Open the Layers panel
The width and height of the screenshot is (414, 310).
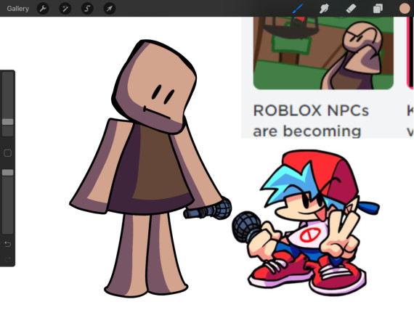coord(378,9)
